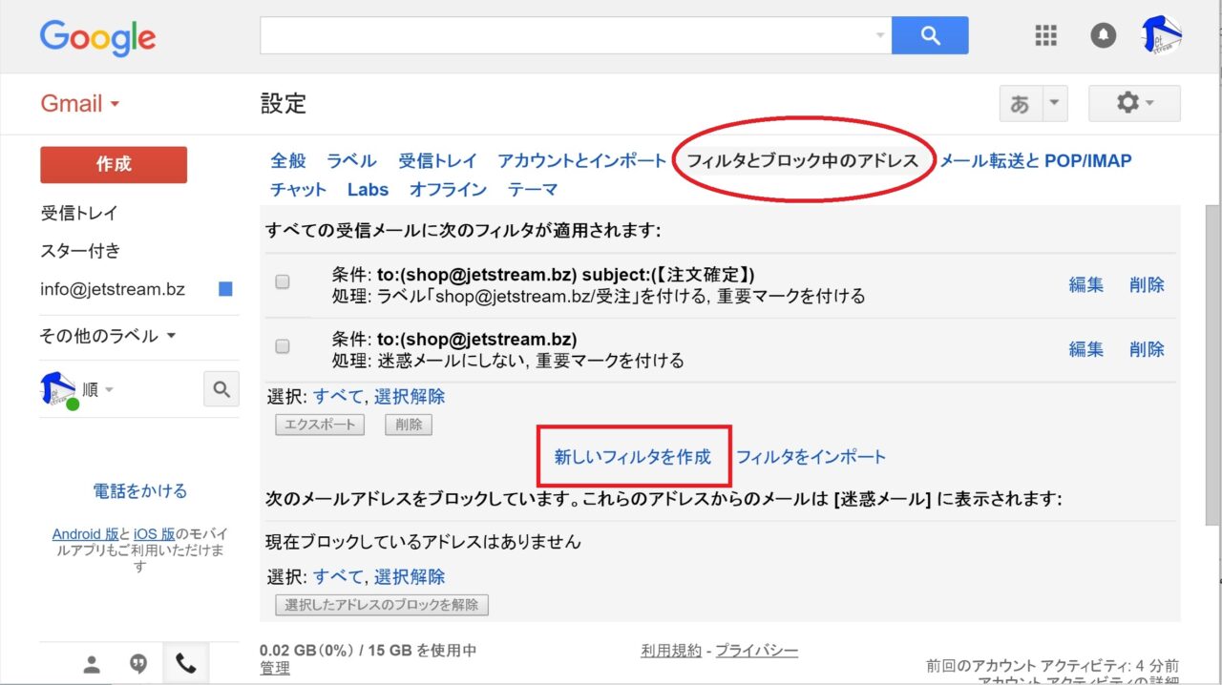1222x685 pixels.
Task: Open the Hangouts chat bubble icon
Action: 138,665
